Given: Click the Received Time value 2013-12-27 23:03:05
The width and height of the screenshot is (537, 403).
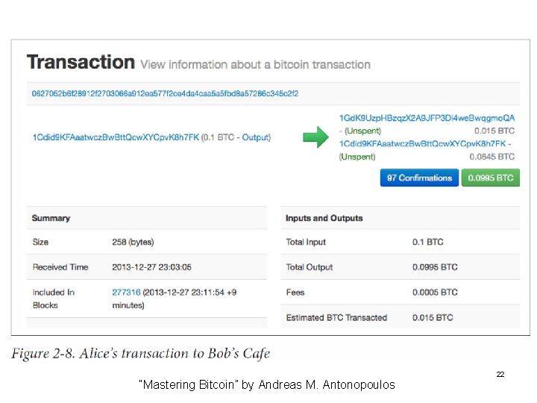Looking at the screenshot, I should [x=151, y=267].
